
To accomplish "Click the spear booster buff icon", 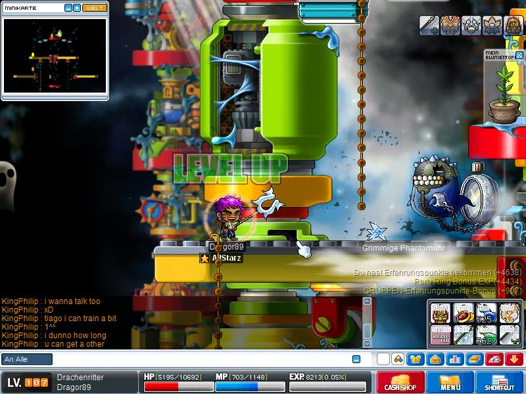I will point(429,25).
